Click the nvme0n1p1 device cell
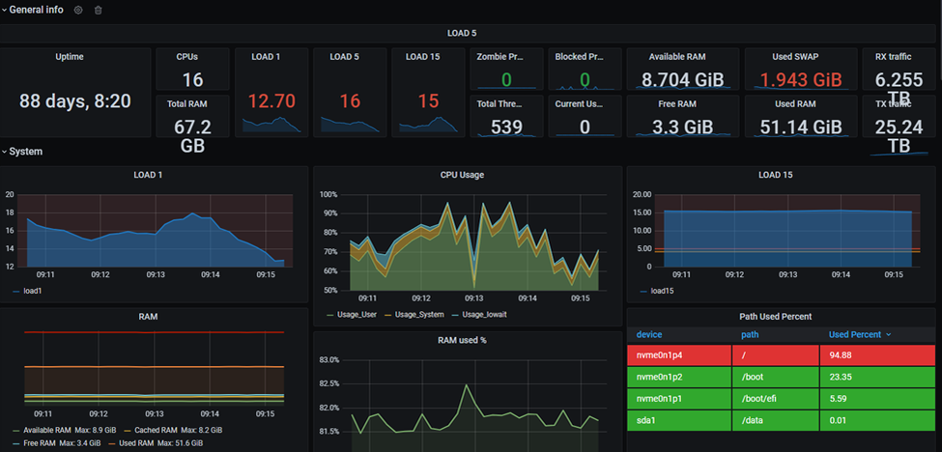Viewport: 942px width, 452px height. coord(679,399)
